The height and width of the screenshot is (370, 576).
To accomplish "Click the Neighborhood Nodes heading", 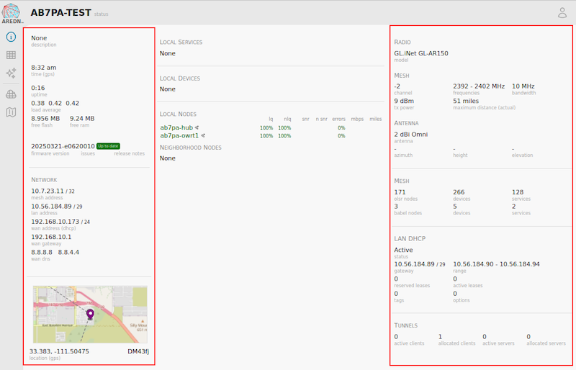I will point(191,148).
